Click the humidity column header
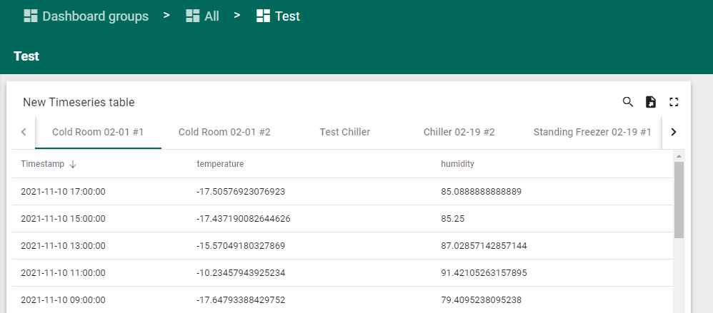The width and height of the screenshot is (713, 313). click(457, 164)
